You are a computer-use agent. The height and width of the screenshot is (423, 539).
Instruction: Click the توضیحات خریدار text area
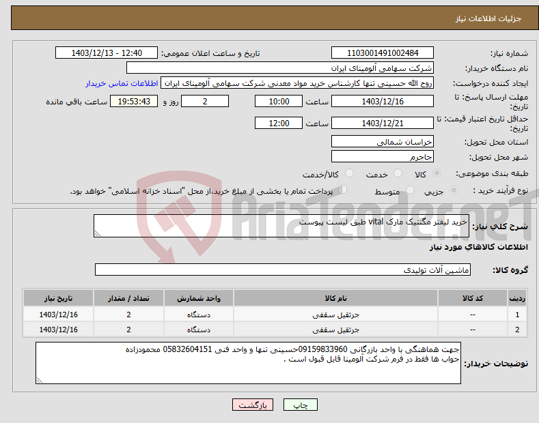click(x=248, y=363)
